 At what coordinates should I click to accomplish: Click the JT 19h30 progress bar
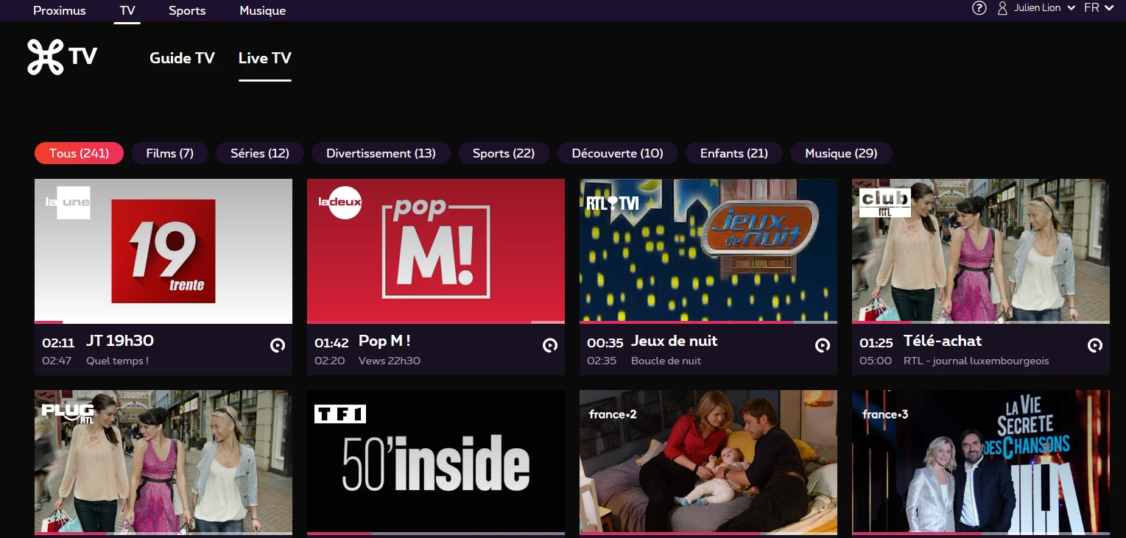point(163,322)
